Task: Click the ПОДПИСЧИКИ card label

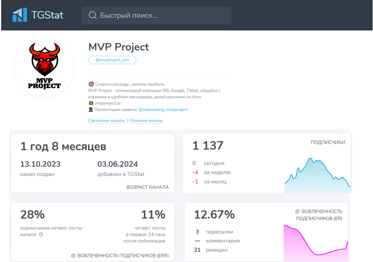Action: 328,142
